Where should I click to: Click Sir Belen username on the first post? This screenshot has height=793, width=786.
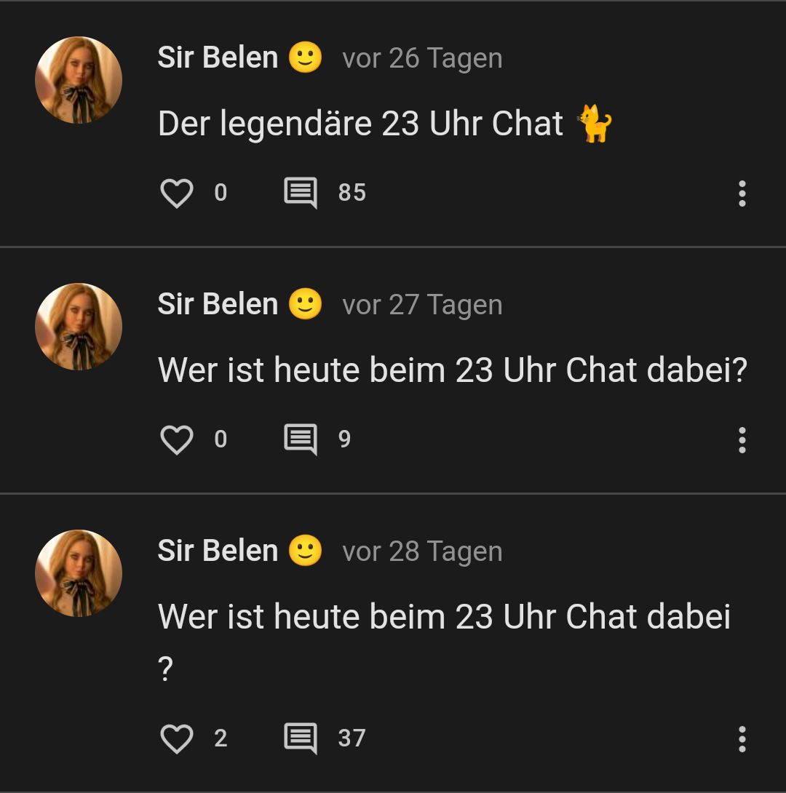218,58
